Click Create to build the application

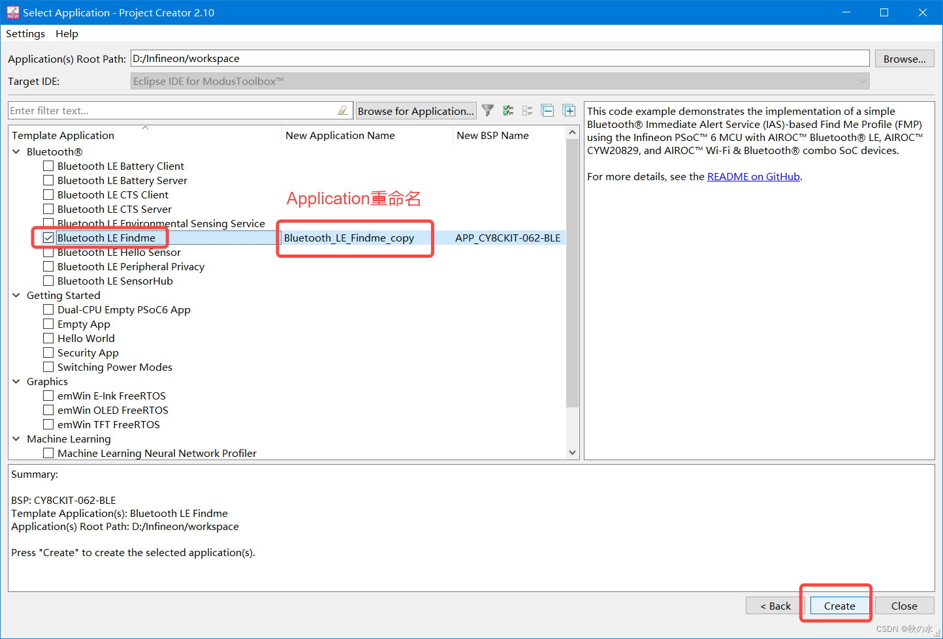pyautogui.click(x=839, y=606)
